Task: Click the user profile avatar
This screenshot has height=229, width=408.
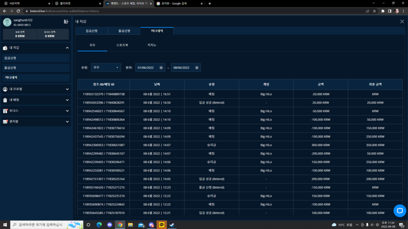Action: pyautogui.click(x=7, y=22)
